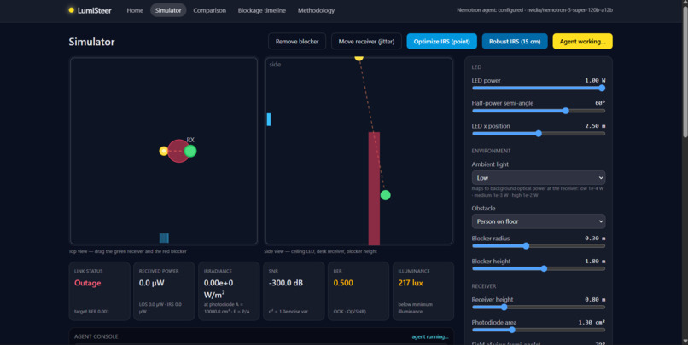The height and width of the screenshot is (345, 688).
Task: Click the green receiver dot in side view
Action: [x=385, y=195]
